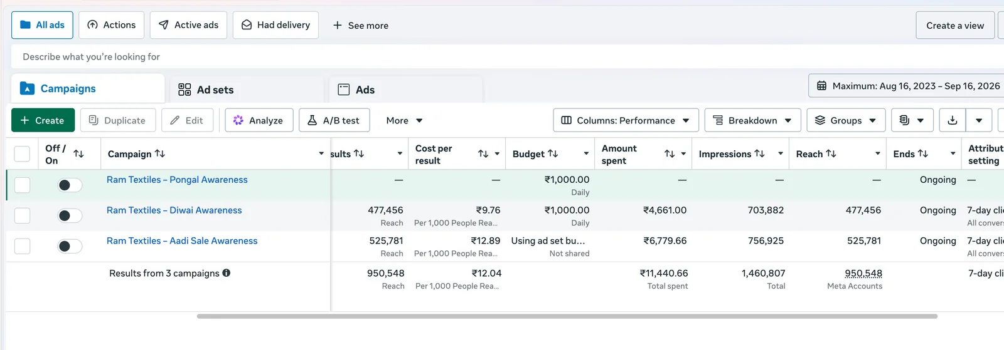Image resolution: width=1004 pixels, height=350 pixels.
Task: Select checkbox for Diwai Awareness campaign
Action: [x=22, y=215]
